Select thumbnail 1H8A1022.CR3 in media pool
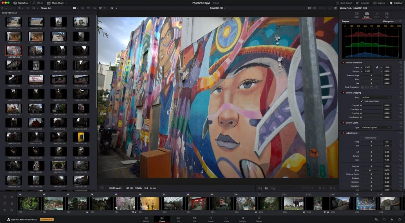Screen dimensions: 405x223 point(36,52)
